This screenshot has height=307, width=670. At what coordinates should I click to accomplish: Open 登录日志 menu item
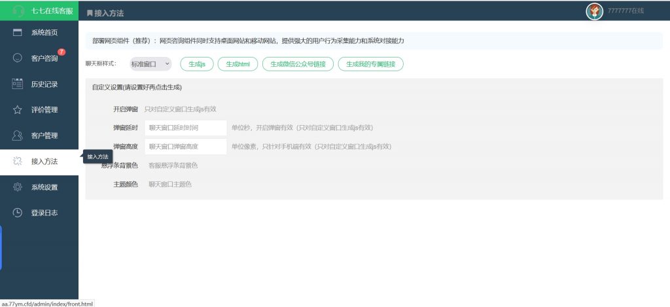click(x=39, y=213)
